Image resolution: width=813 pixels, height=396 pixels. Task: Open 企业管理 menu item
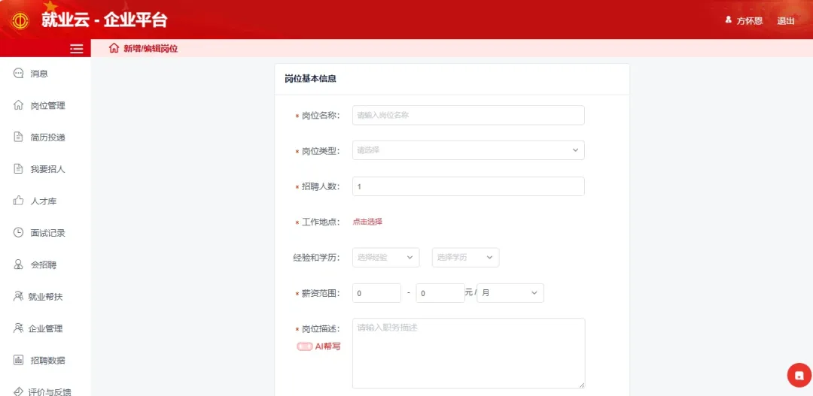pos(45,328)
